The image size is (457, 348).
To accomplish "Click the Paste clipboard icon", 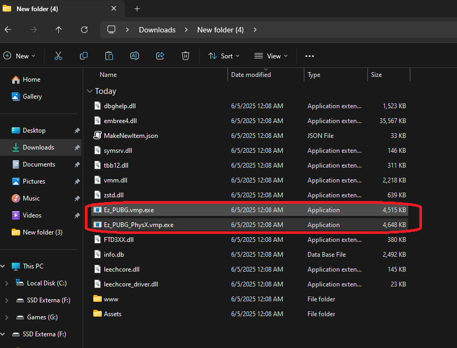I will tap(109, 56).
